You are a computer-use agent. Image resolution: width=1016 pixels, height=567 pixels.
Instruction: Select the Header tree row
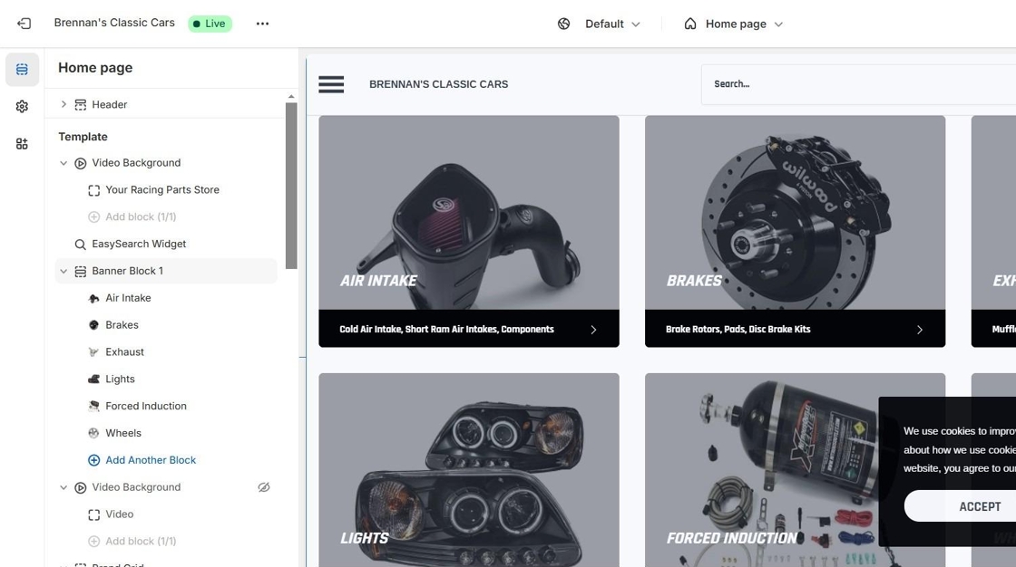tap(167, 104)
